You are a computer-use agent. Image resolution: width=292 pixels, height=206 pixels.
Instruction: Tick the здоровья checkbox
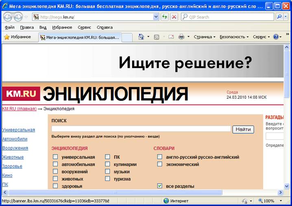click(55, 186)
